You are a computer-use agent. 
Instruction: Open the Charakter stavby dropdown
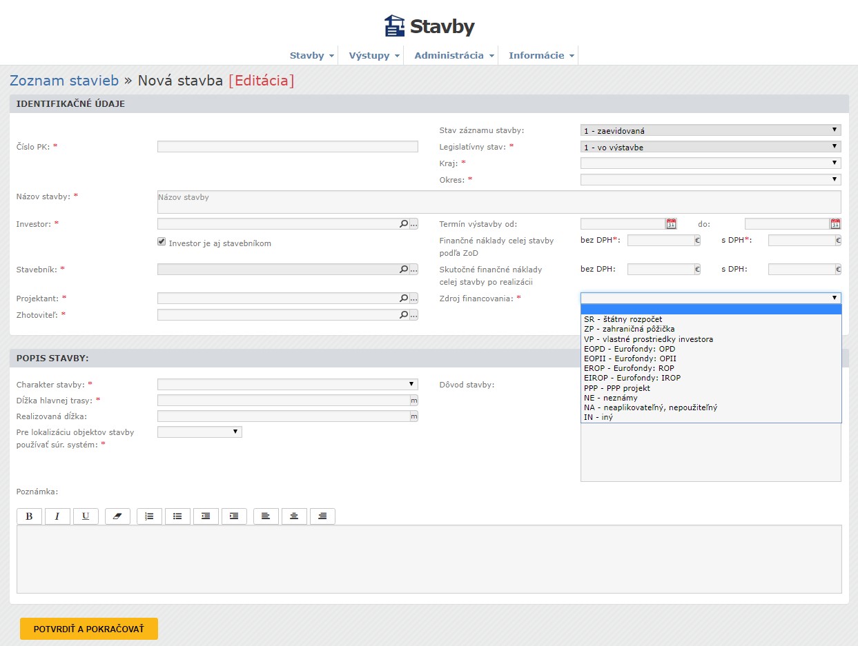(x=287, y=385)
